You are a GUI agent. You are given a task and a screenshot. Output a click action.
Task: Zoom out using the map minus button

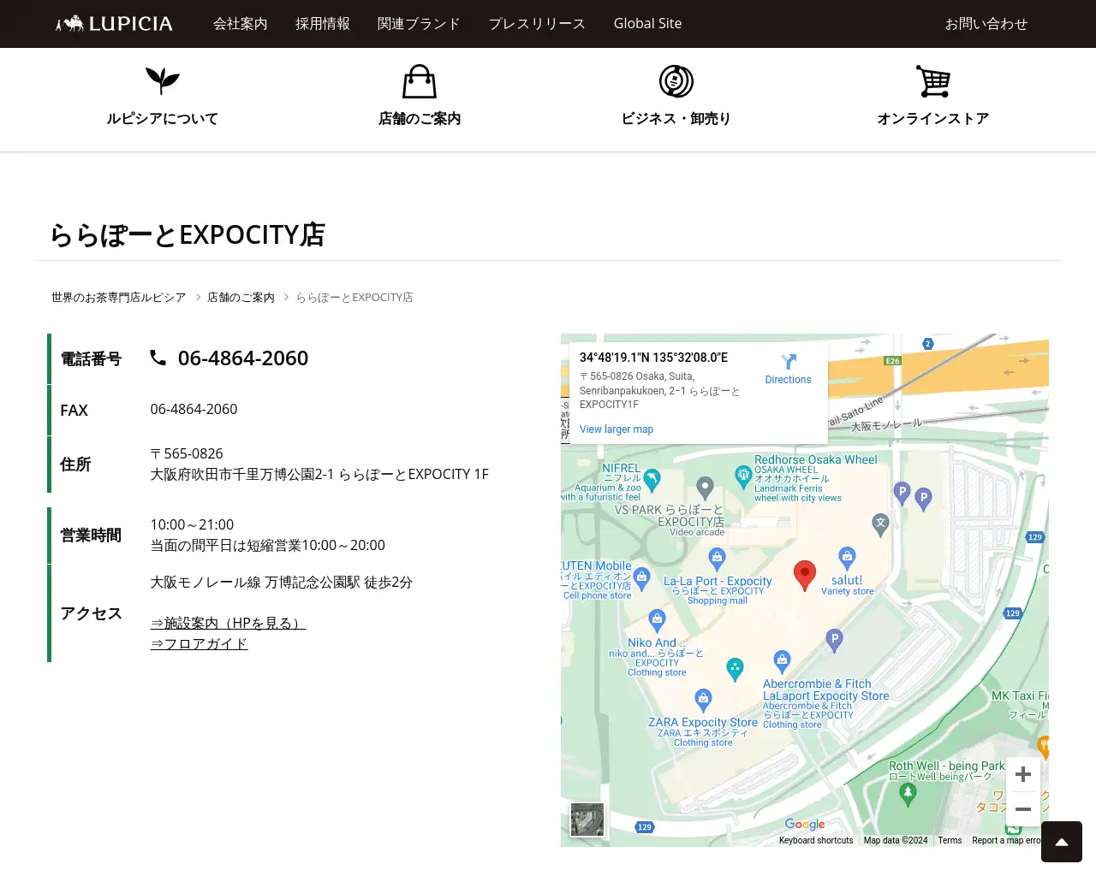[1022, 808]
